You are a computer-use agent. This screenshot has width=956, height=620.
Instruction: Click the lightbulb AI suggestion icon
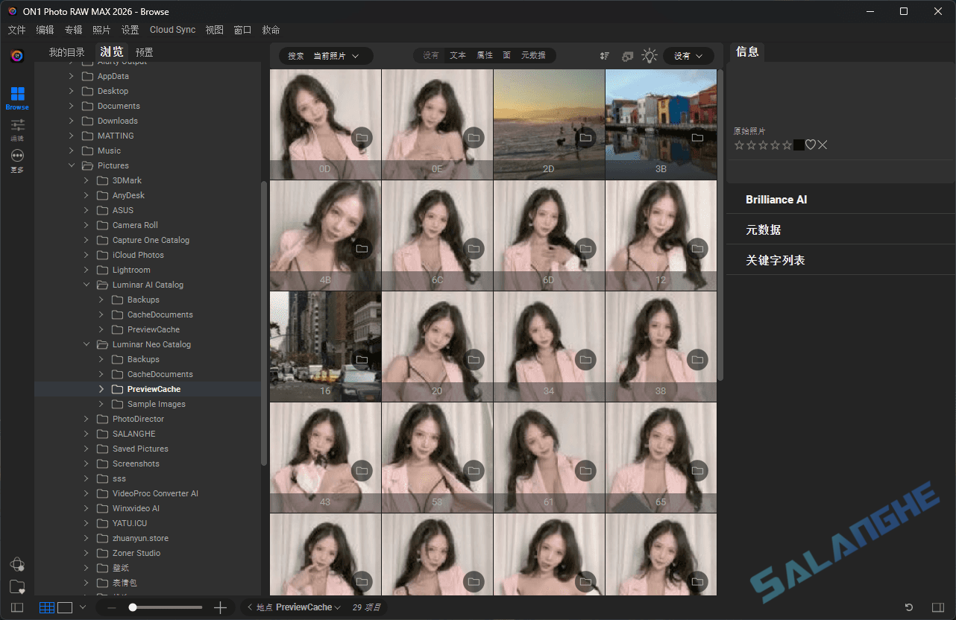[649, 55]
